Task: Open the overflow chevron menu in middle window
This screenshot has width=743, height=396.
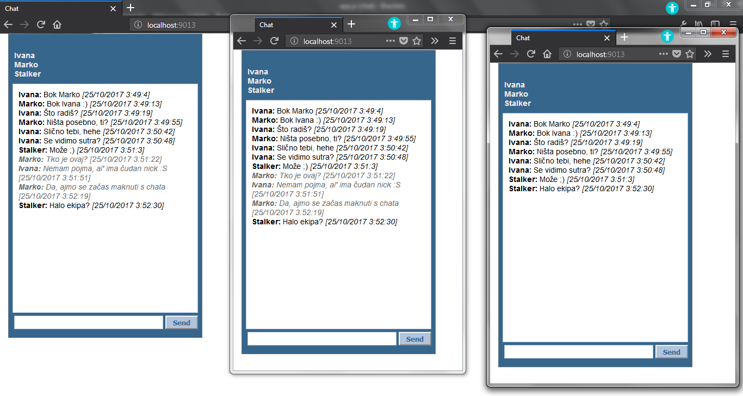Action: [x=435, y=41]
